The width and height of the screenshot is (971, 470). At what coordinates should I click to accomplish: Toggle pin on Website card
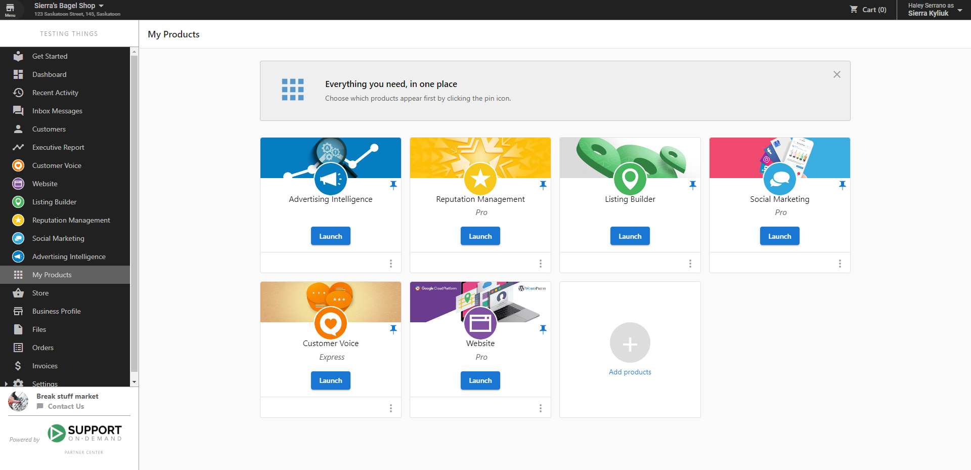[543, 329]
